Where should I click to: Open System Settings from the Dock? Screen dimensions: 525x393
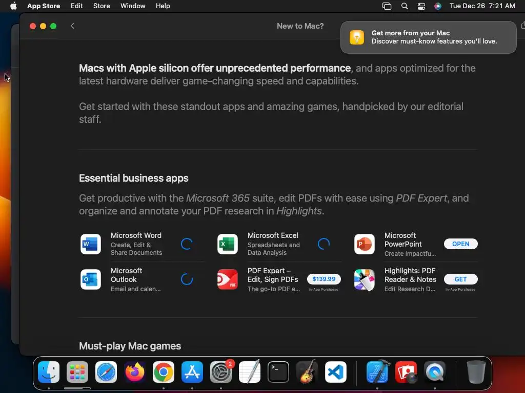point(221,372)
